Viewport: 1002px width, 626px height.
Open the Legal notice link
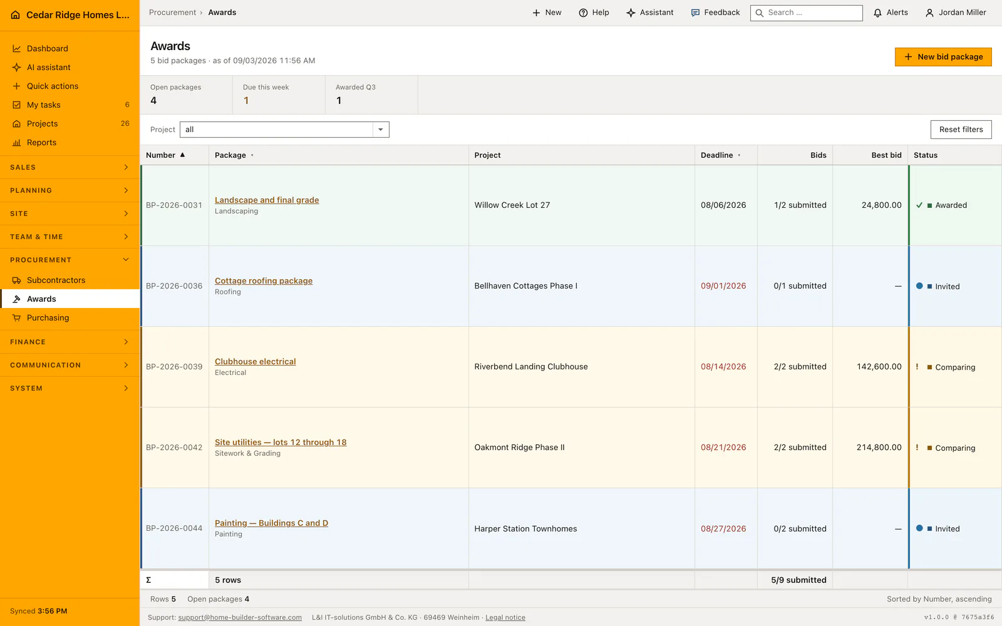(x=505, y=618)
